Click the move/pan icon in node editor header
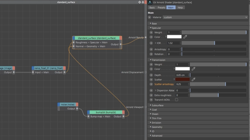The height and width of the screenshot is (140, 250). (139, 2)
